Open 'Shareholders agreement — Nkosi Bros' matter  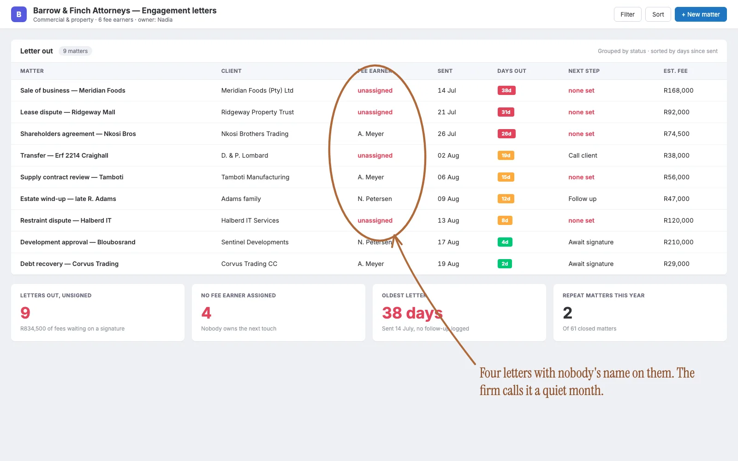pos(78,134)
